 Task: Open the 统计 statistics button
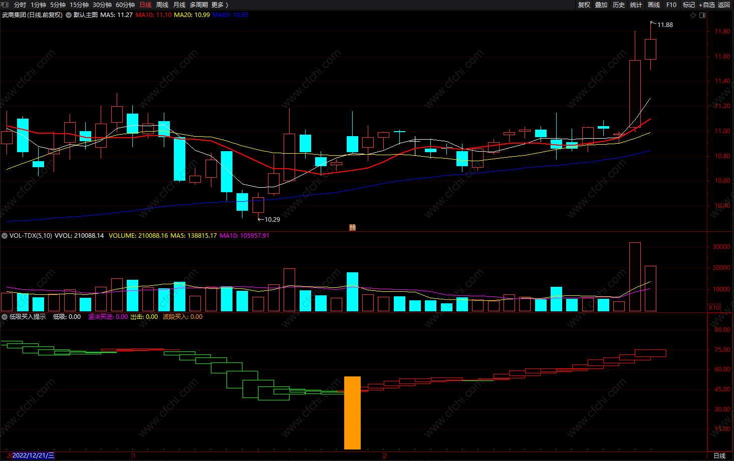click(636, 5)
